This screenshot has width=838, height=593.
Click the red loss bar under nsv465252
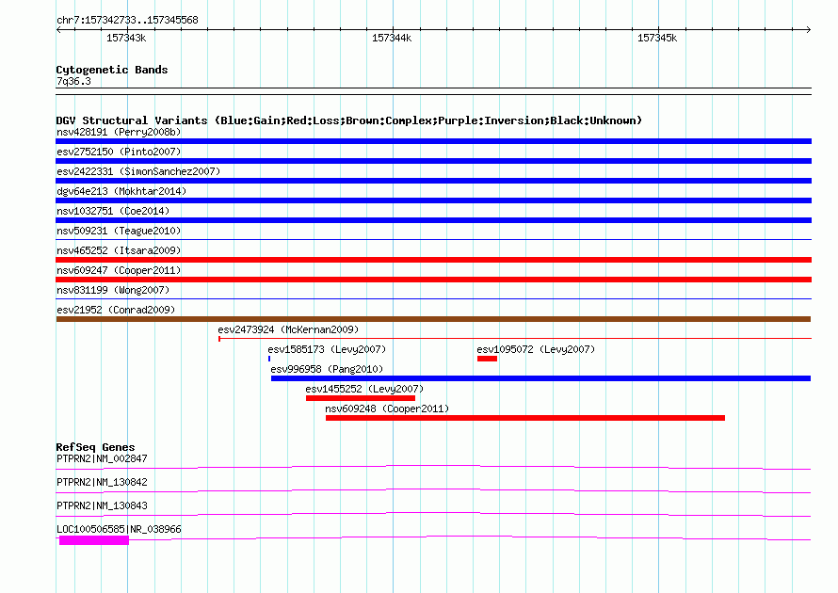(433, 260)
